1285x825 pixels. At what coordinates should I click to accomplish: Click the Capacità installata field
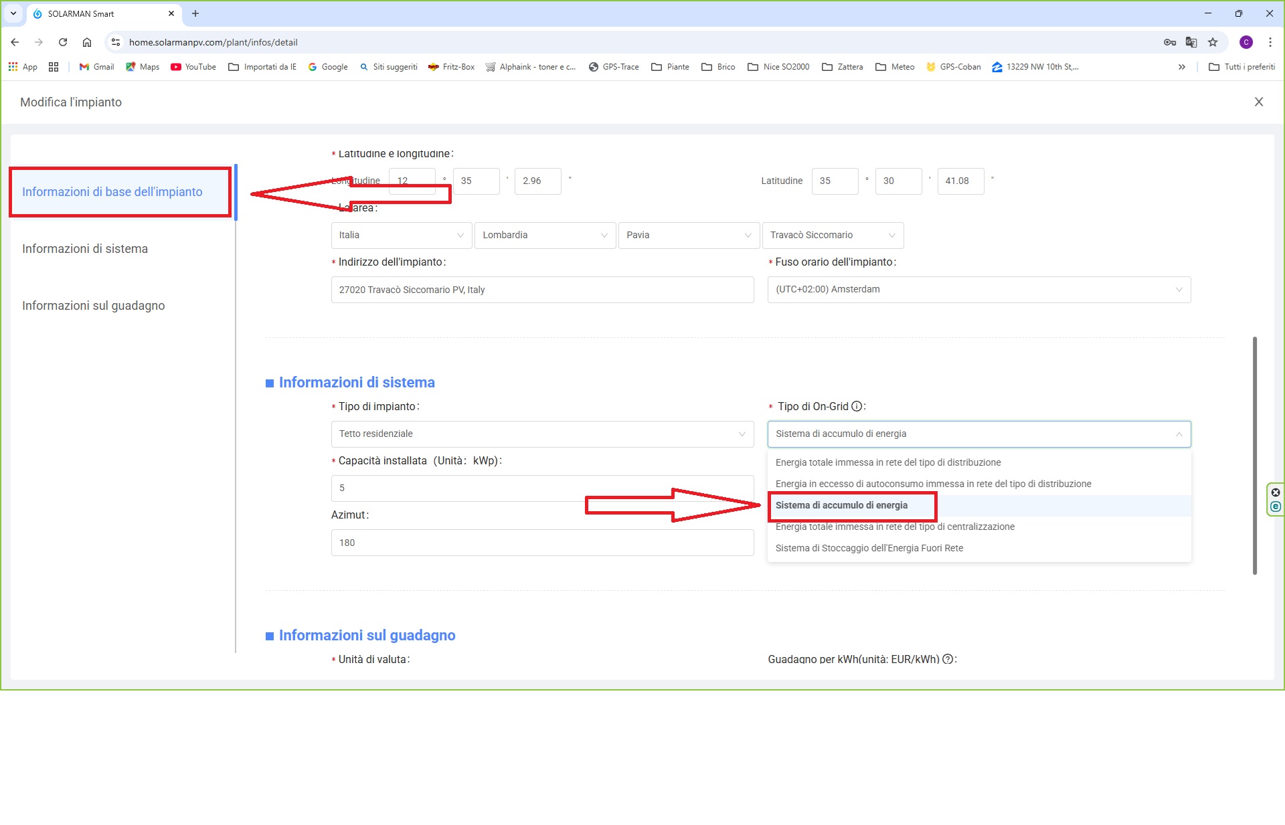point(543,488)
